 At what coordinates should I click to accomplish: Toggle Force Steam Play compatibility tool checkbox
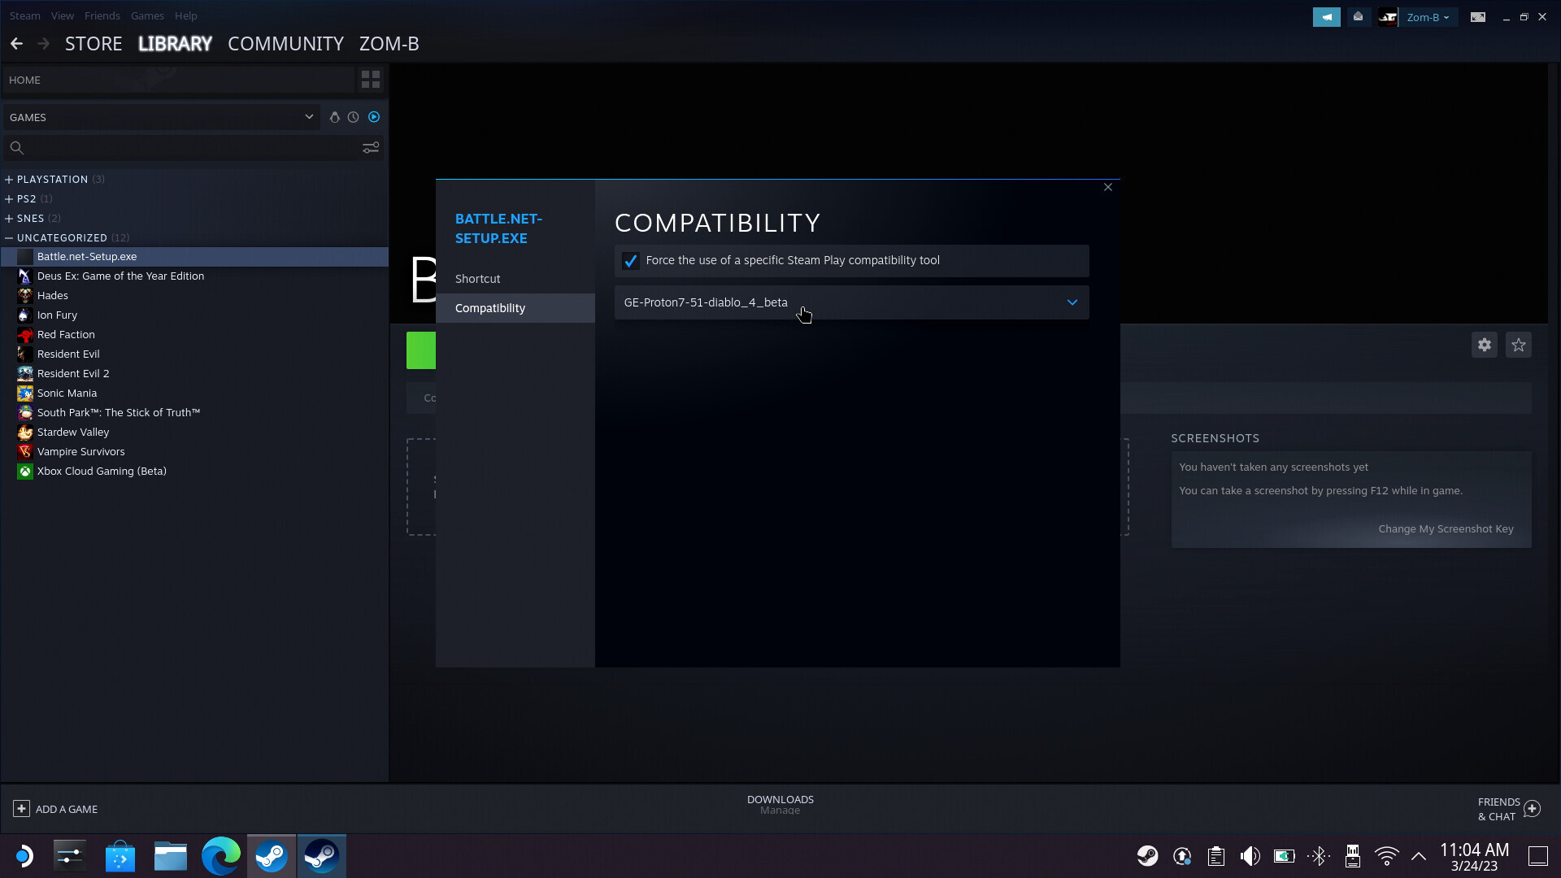pos(630,261)
